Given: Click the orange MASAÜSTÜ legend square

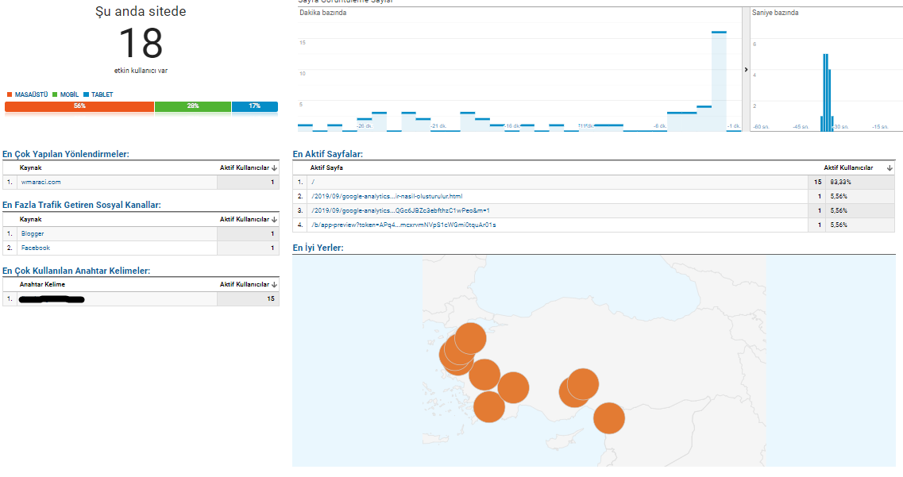Looking at the screenshot, I should (x=10, y=94).
